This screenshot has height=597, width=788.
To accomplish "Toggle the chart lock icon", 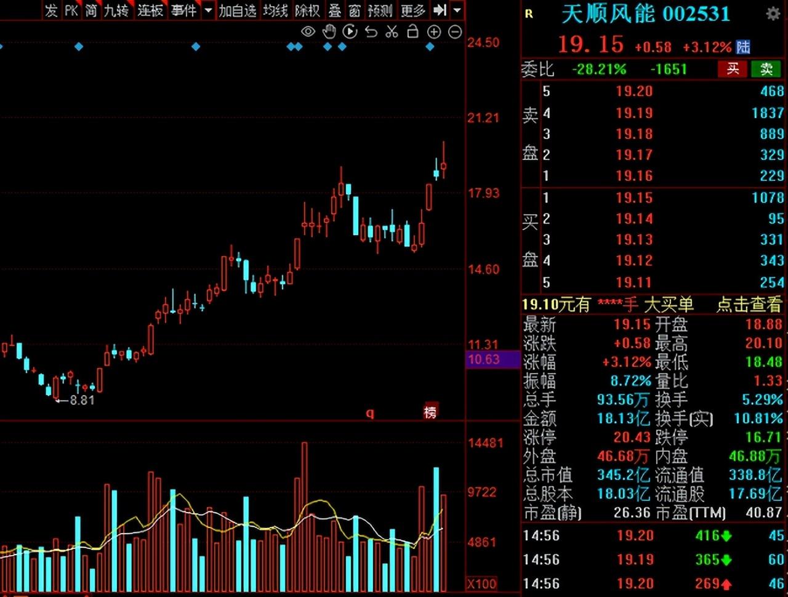I will [412, 31].
